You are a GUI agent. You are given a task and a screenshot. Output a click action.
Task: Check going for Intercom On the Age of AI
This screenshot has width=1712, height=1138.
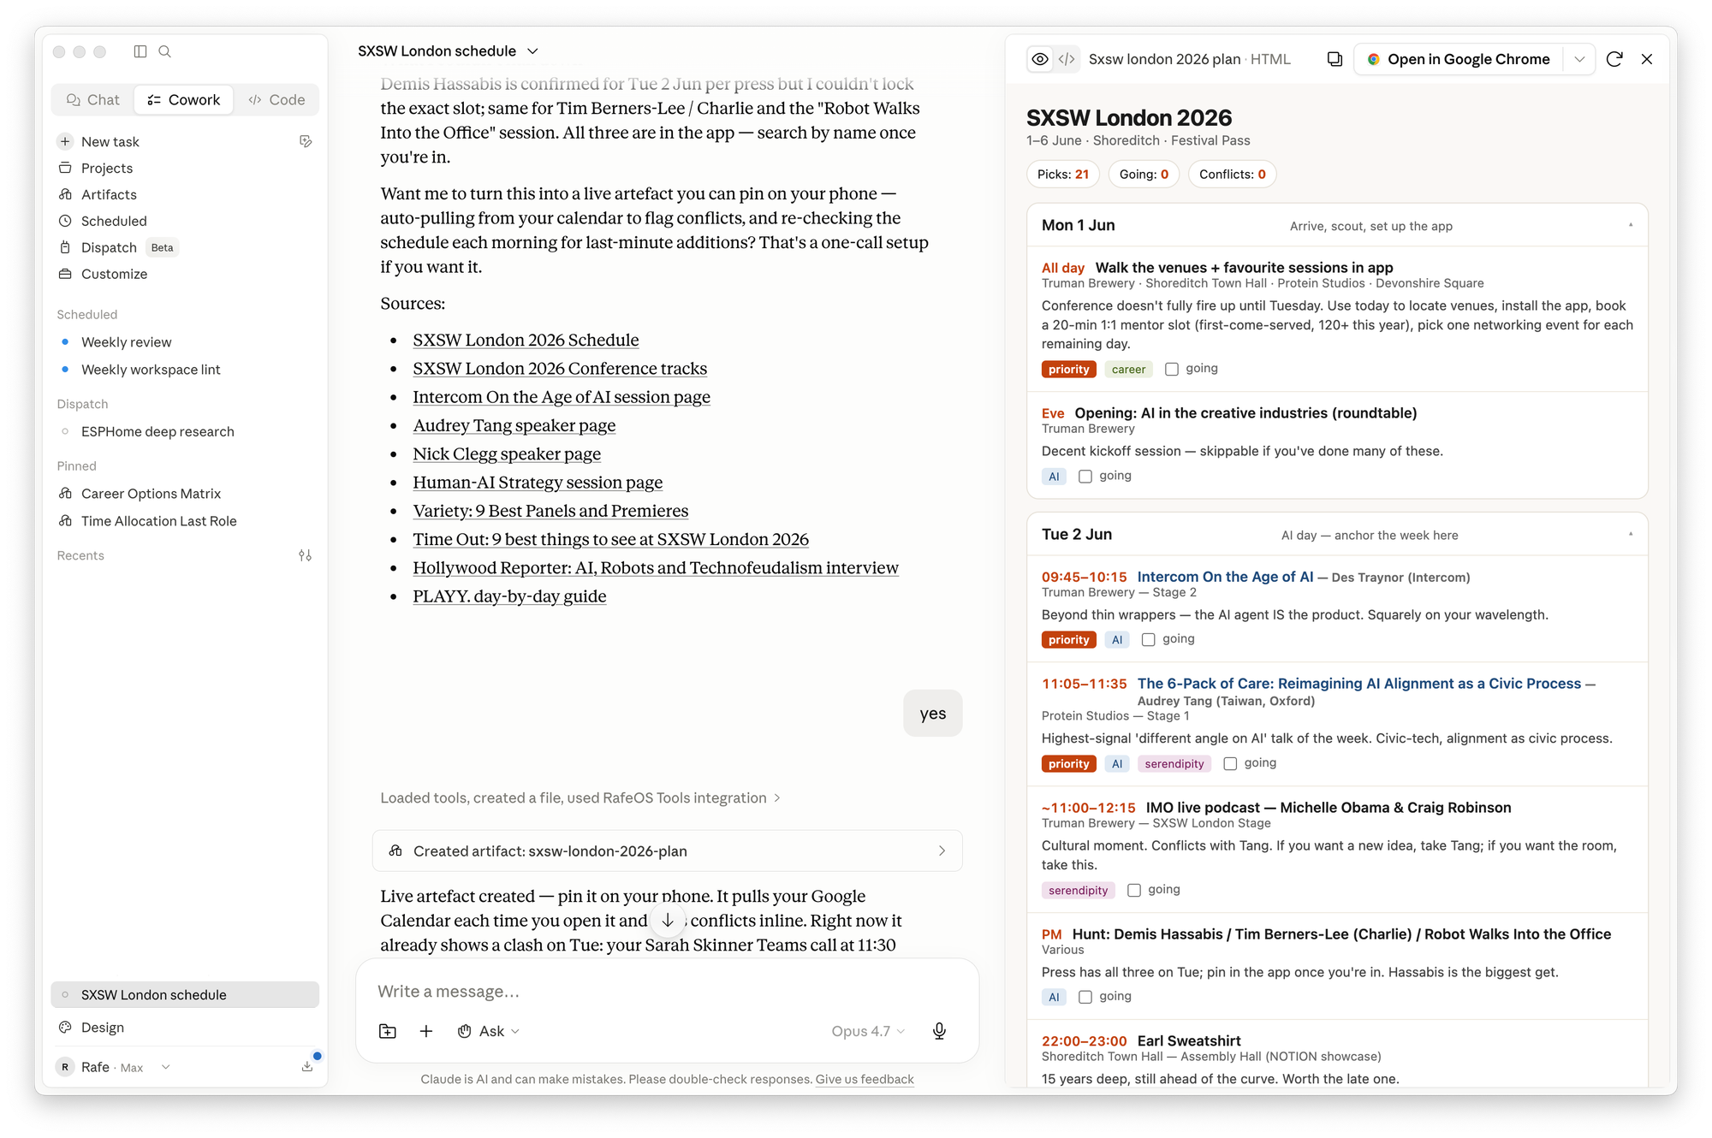[x=1149, y=639]
